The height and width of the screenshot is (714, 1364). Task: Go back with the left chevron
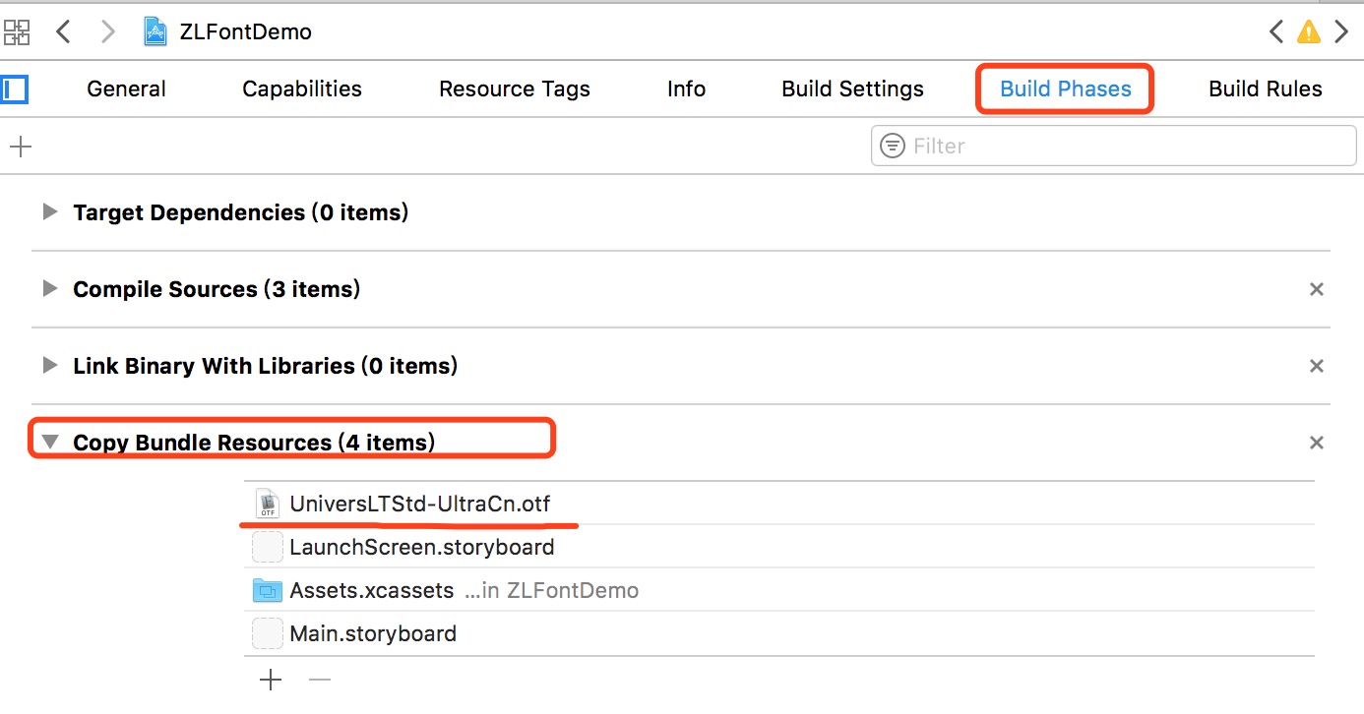[x=63, y=31]
